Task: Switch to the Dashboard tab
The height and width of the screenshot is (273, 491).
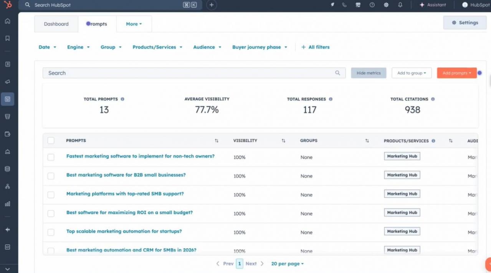Action: coord(56,24)
